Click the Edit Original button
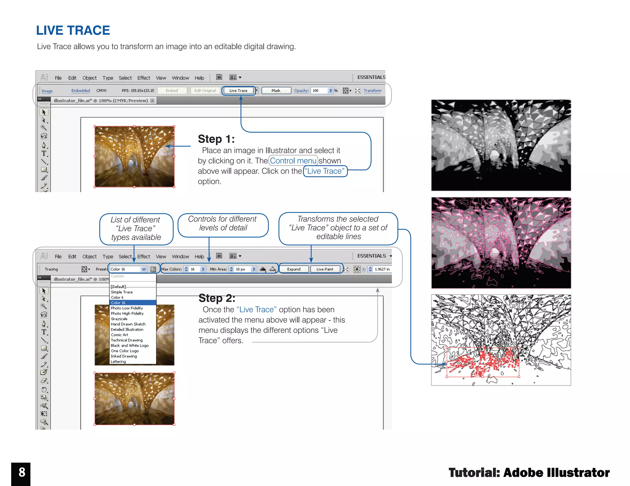This screenshot has width=630, height=486. (x=205, y=91)
